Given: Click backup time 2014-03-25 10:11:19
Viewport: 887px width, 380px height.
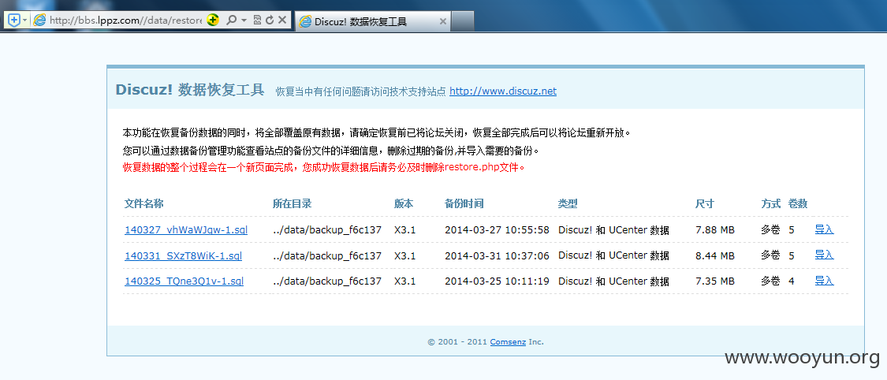Looking at the screenshot, I should coord(498,281).
